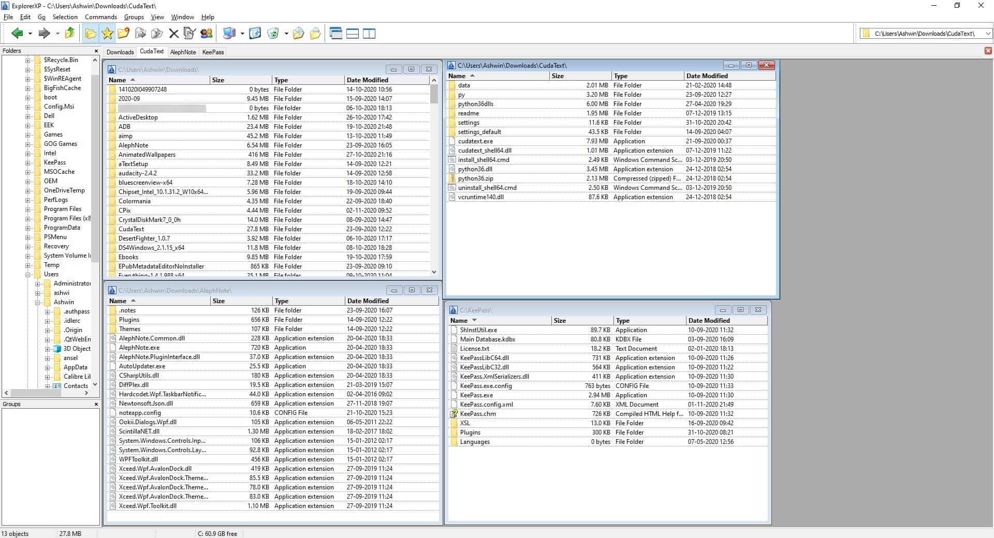Click the red close tab button
The width and height of the screenshot is (994, 538).
[988, 51]
